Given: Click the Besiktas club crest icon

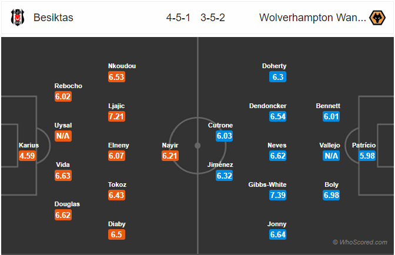Looking at the screenshot, I should 18,18.
